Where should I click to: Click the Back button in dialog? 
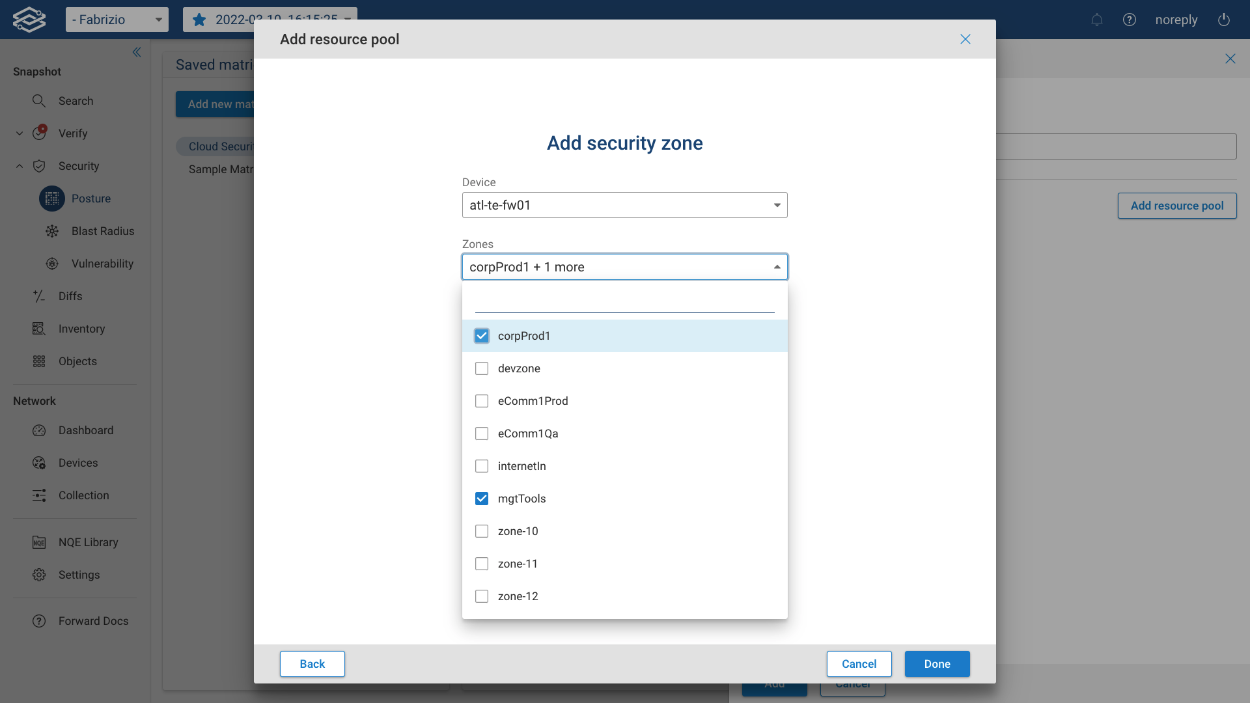click(x=312, y=663)
